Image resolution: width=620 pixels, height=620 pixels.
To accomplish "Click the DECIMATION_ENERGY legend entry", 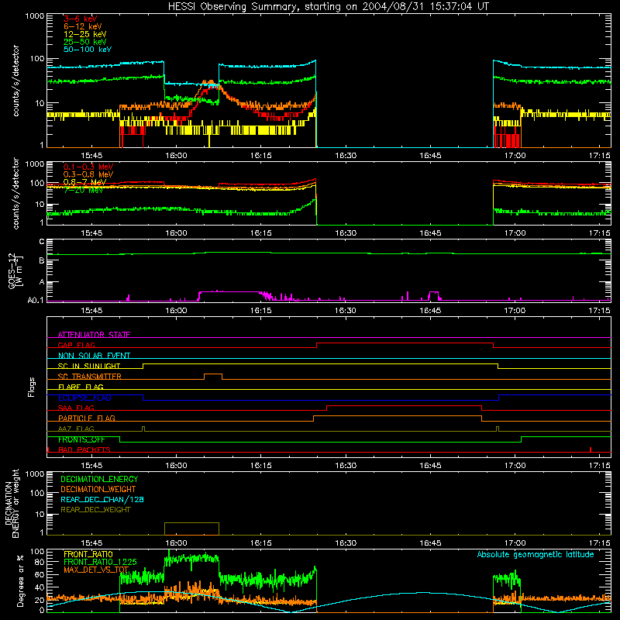I will point(99,479).
